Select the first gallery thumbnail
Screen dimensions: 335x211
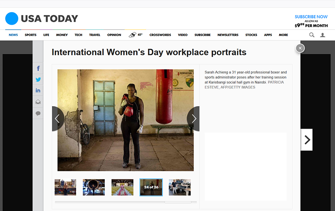65,187
